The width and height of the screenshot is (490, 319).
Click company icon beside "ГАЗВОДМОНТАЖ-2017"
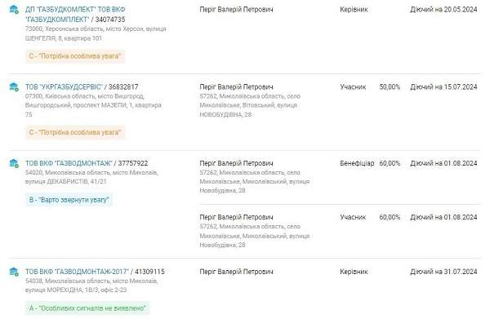(x=14, y=272)
